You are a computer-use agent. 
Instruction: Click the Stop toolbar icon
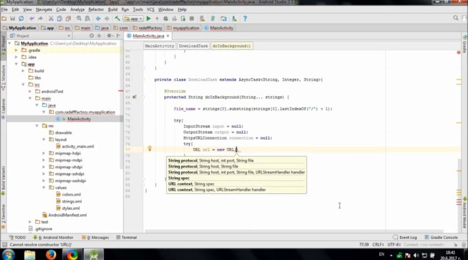(x=192, y=19)
